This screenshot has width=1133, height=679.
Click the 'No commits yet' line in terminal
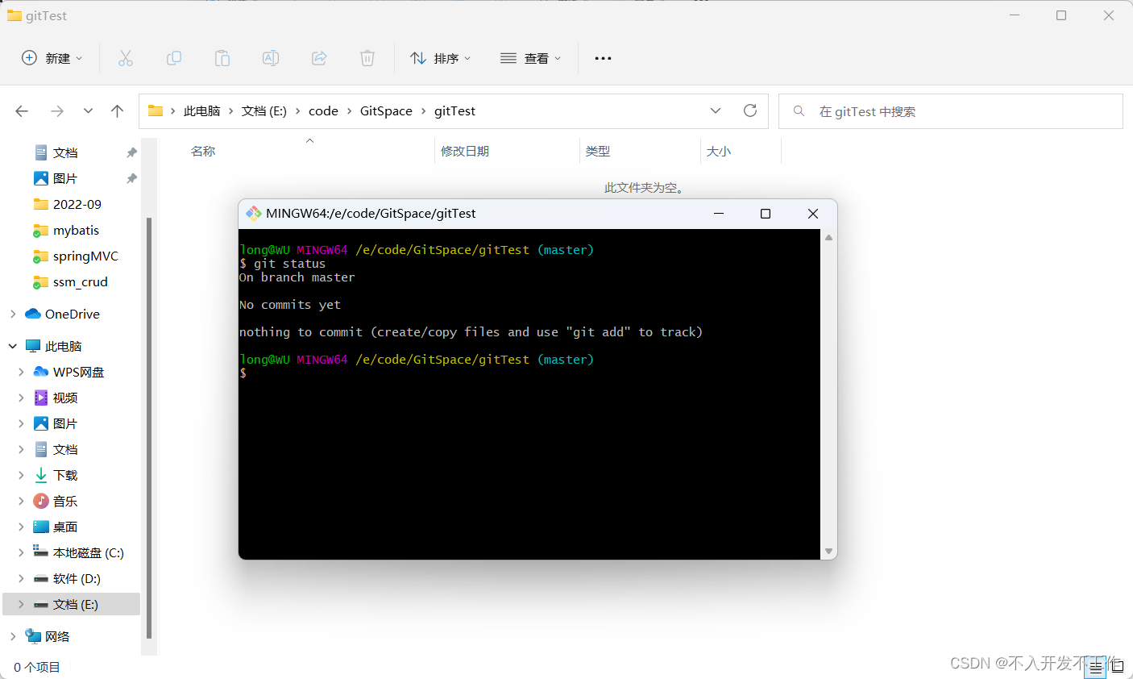click(290, 305)
